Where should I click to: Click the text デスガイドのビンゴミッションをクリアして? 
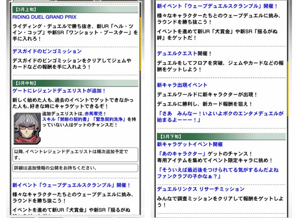pyautogui.click(x=72, y=63)
